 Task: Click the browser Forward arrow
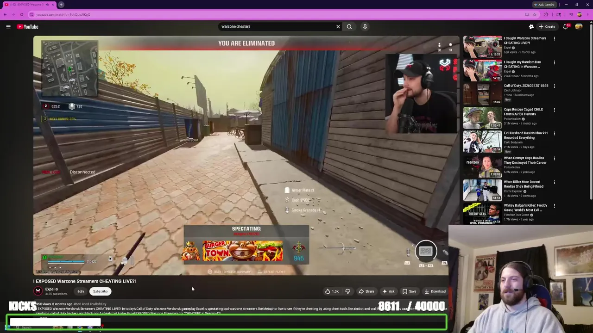pyautogui.click(x=13, y=14)
